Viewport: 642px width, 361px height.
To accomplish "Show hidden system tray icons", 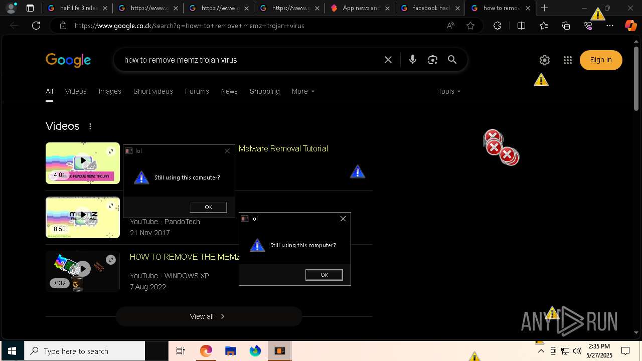I will 541,351.
